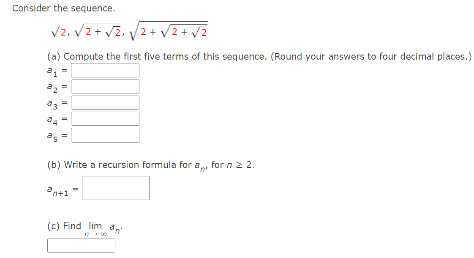Click the limit answer box under part (c)
The width and height of the screenshot is (474, 258).
(82, 245)
